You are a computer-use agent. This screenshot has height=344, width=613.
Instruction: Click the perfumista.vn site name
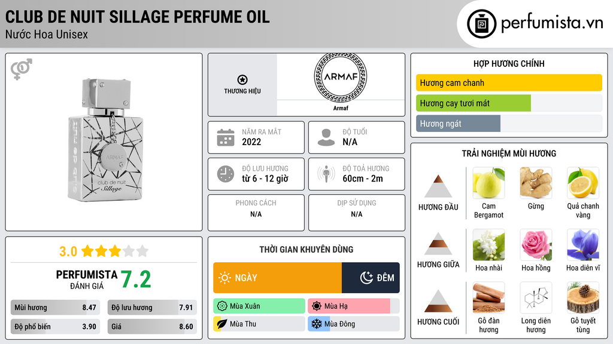551,24
